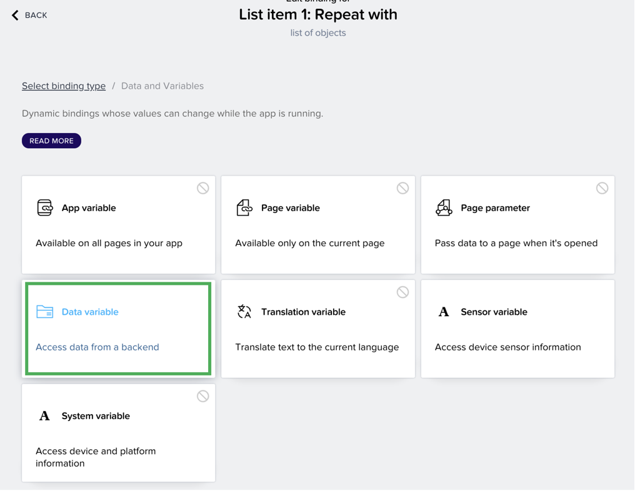Click disabled indicator on Page parameter card
This screenshot has width=635, height=491.
[x=602, y=188]
